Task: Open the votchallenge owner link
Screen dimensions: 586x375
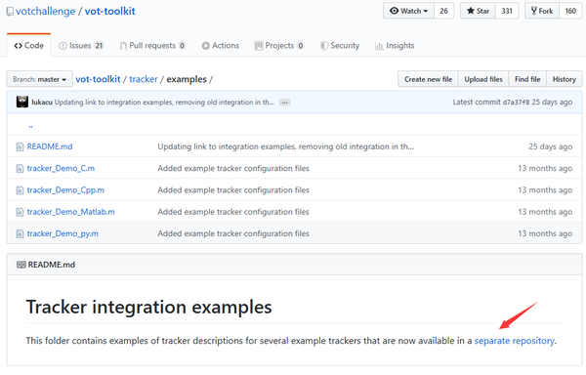Action: point(46,11)
